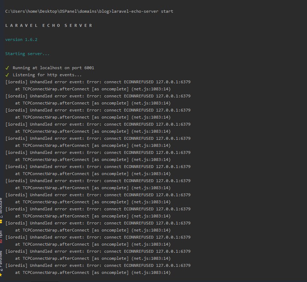This screenshot has height=282, width=307.
Task: Click the checkmark beside 'Running at localhost'
Action: point(7,68)
